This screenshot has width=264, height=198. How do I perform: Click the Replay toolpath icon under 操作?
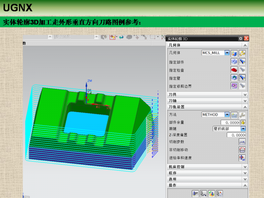point(203,194)
